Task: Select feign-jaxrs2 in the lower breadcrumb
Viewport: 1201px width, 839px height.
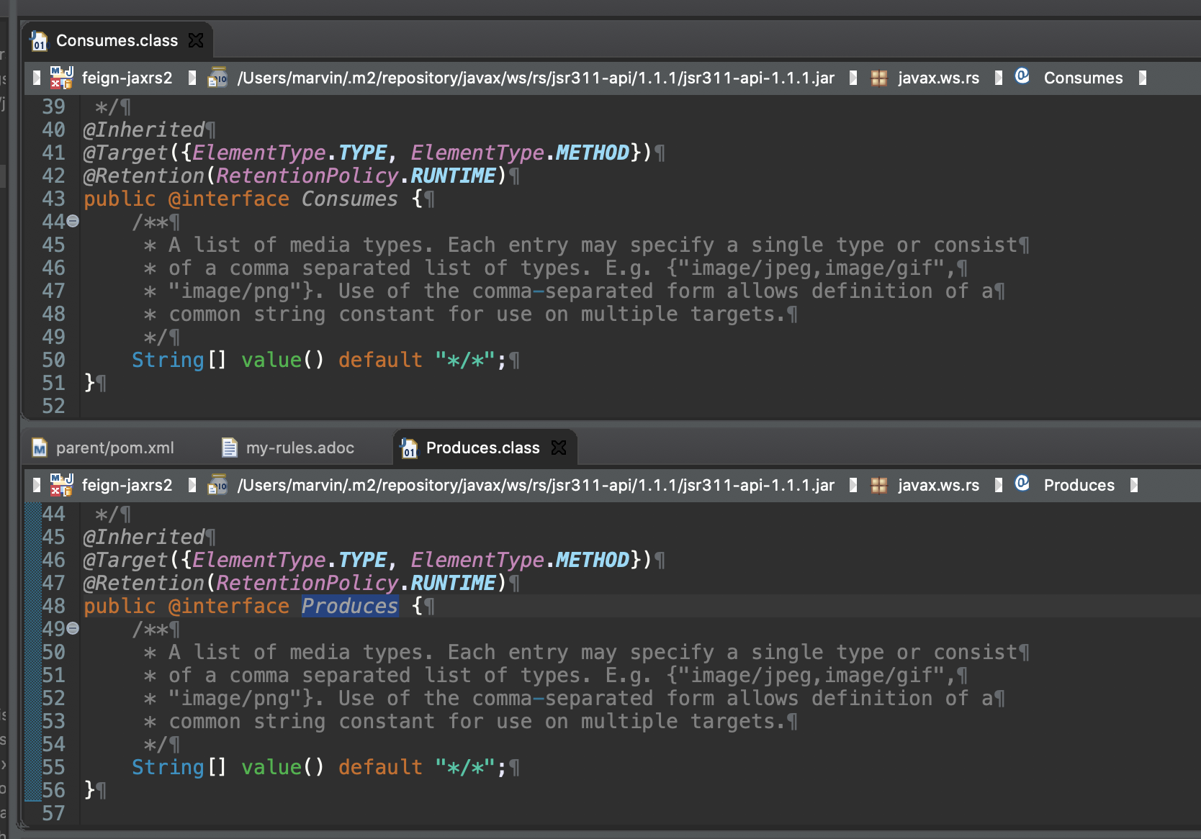Action: coord(127,485)
